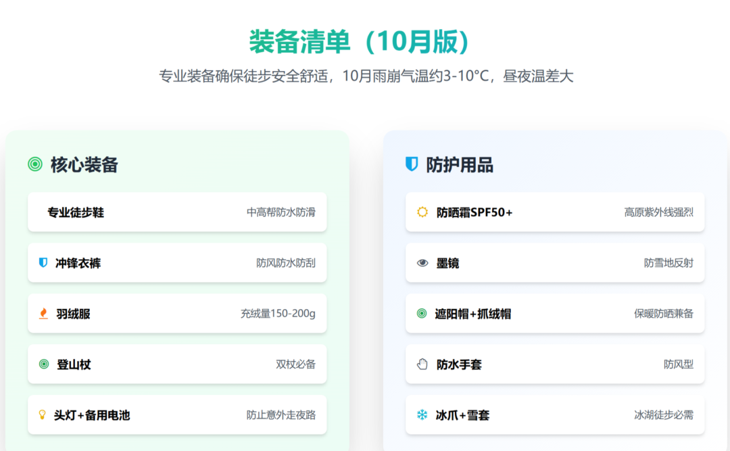The width and height of the screenshot is (730, 451).
Task: Click the sun icon next to 防晒霜SPF50+
Action: point(422,212)
